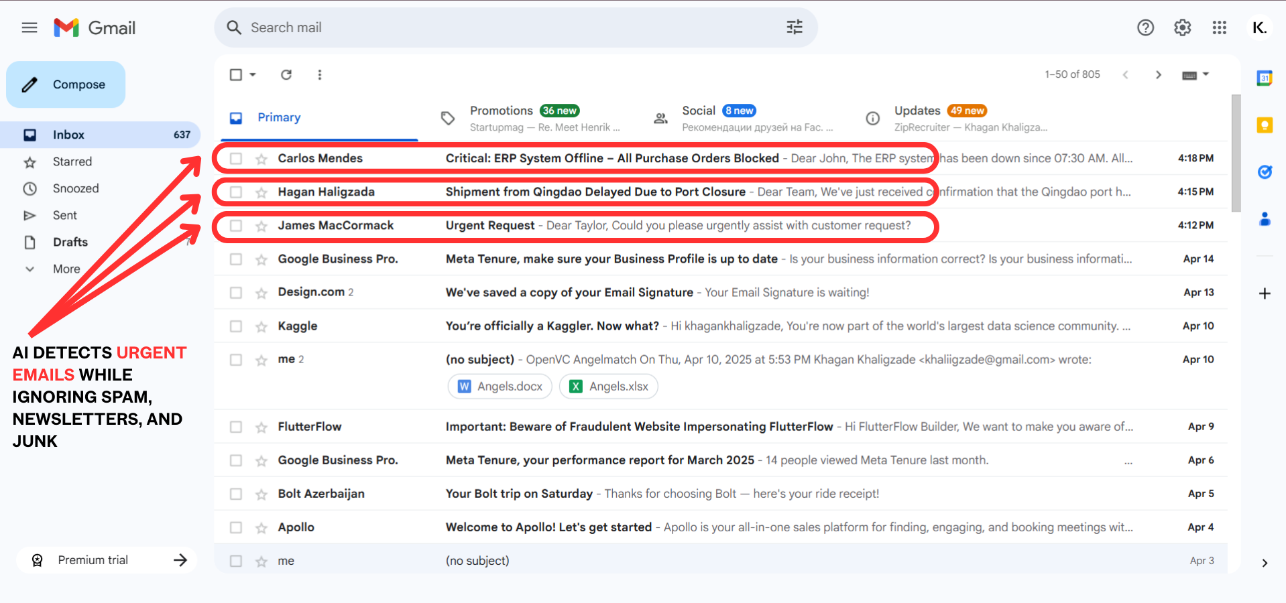Star the FlutterFlow email
The image size is (1286, 603).
tap(261, 427)
